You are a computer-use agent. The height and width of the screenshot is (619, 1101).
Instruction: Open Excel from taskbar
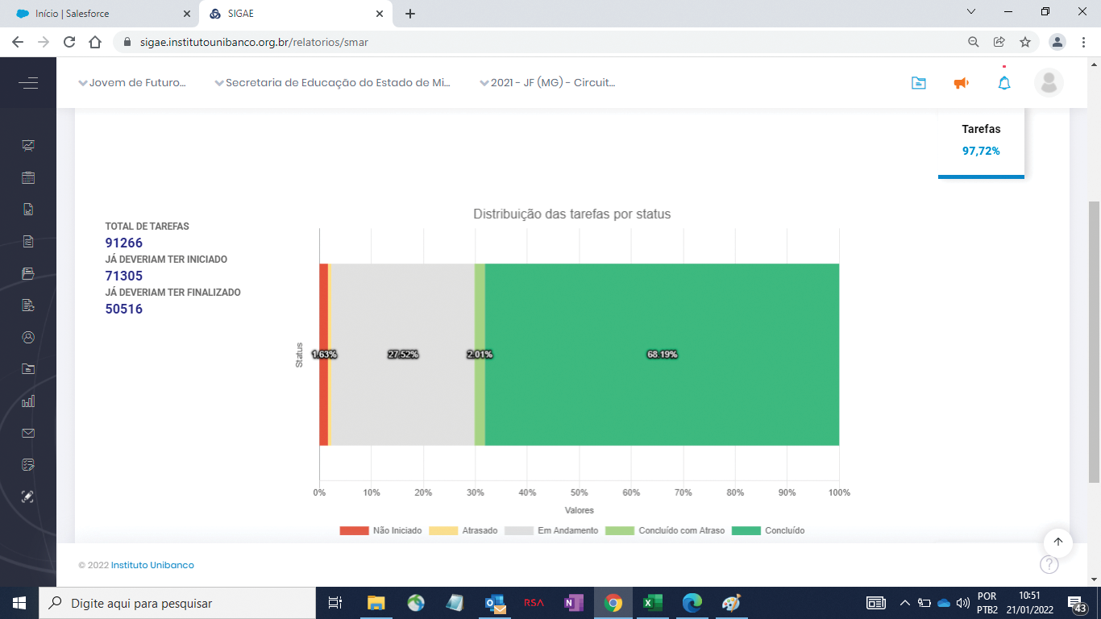click(653, 603)
